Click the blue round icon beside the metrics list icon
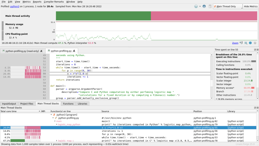Viewport: 259px width, 146px height. click(250, 43)
